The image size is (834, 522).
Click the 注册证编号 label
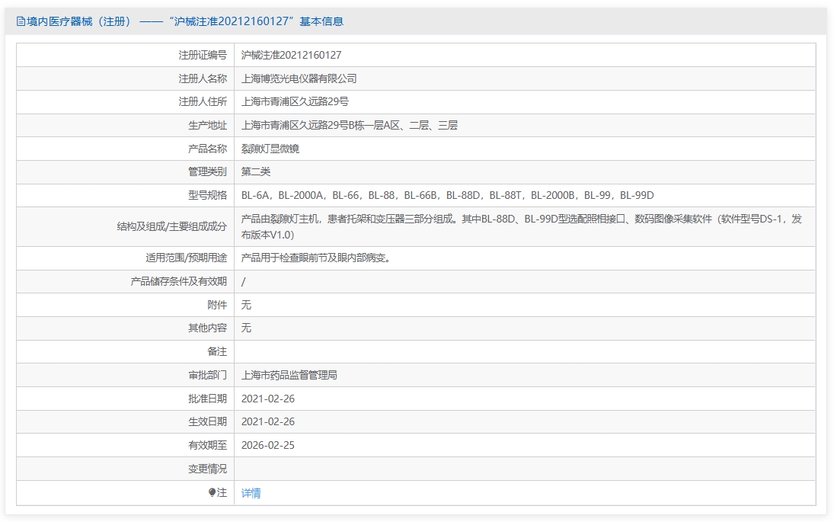[203, 55]
